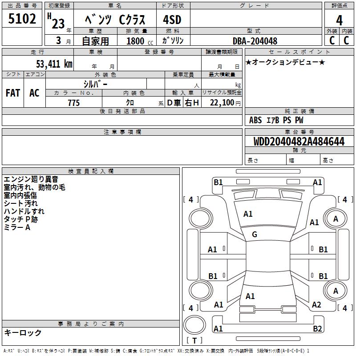The height and width of the screenshot is (356, 356).
Task: Select A1 mark on trunk lid
Action: (250, 296)
